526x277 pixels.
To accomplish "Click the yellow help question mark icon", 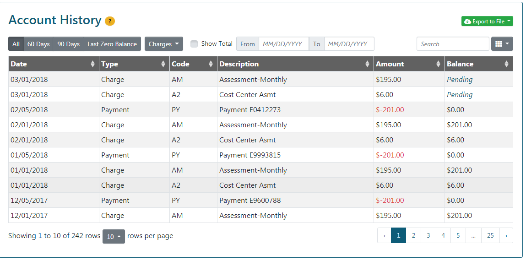I will (x=110, y=21).
